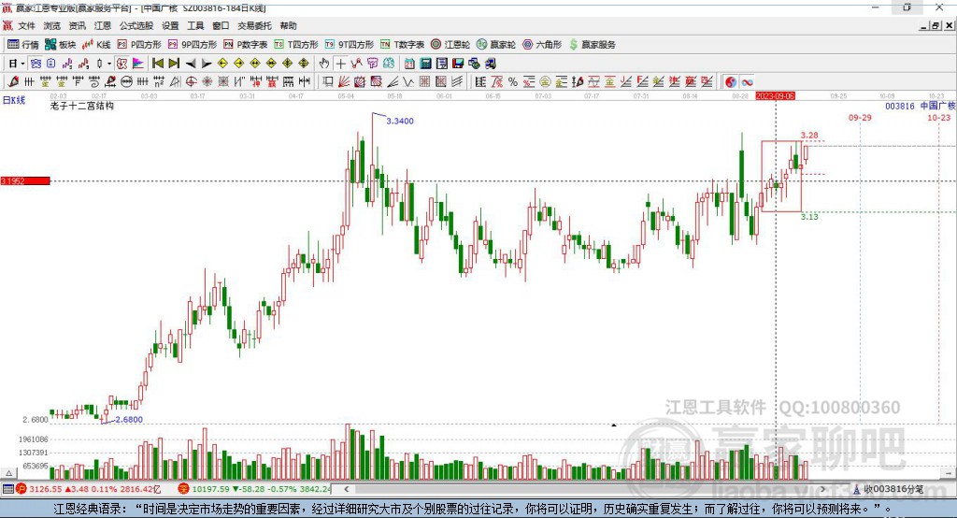This screenshot has width=957, height=518.
Task: Open 赢家服务 service page
Action: click(x=592, y=45)
